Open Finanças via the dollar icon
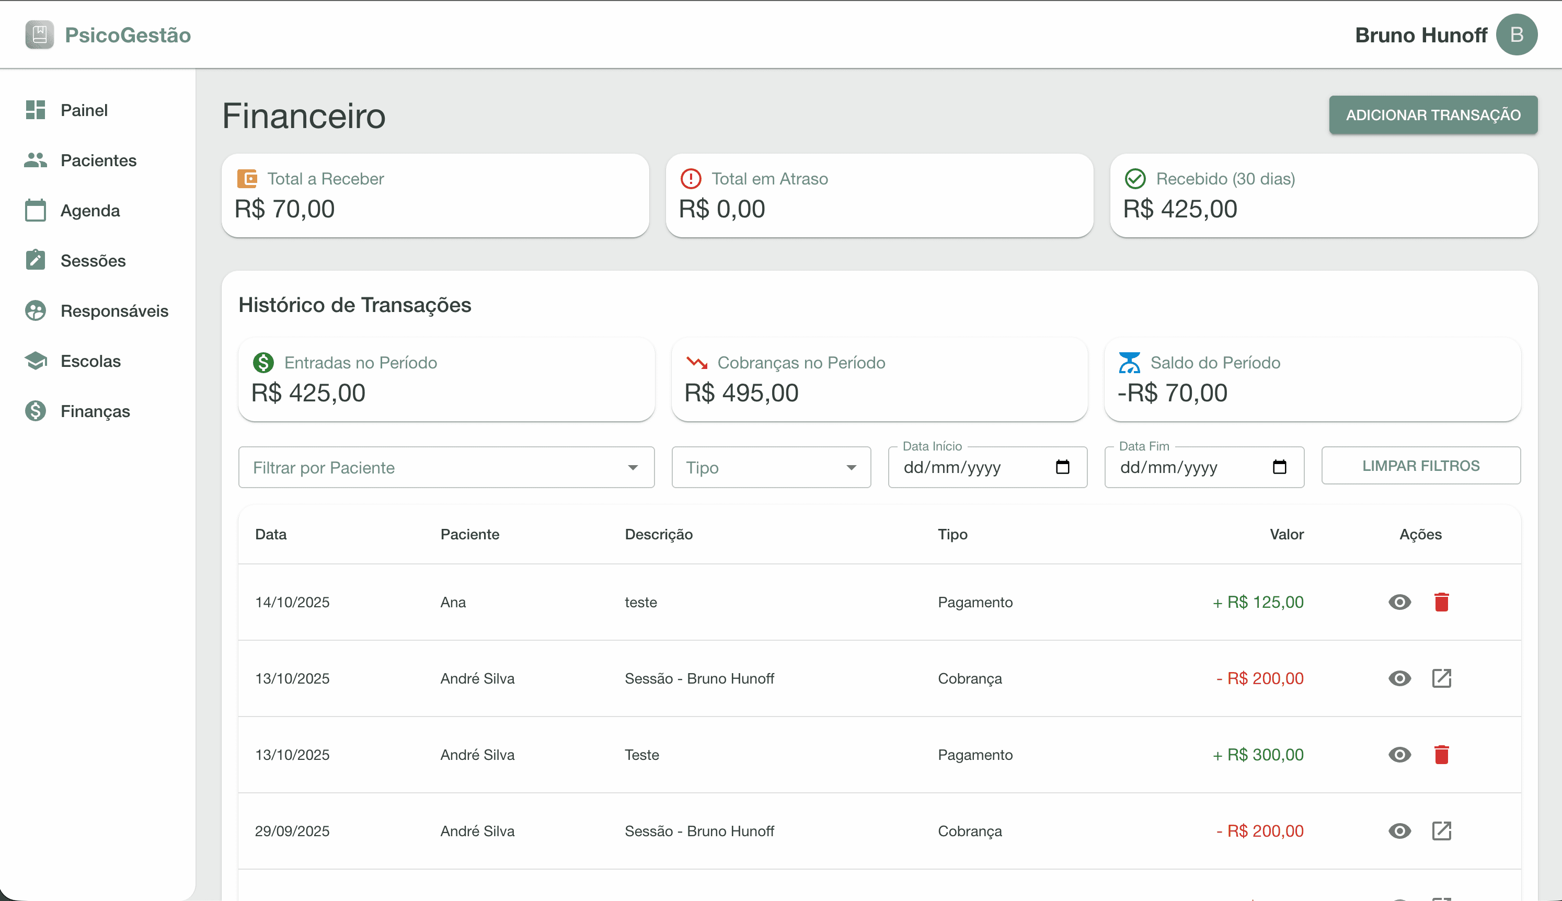Screen dimensions: 1562x901 [x=35, y=410]
